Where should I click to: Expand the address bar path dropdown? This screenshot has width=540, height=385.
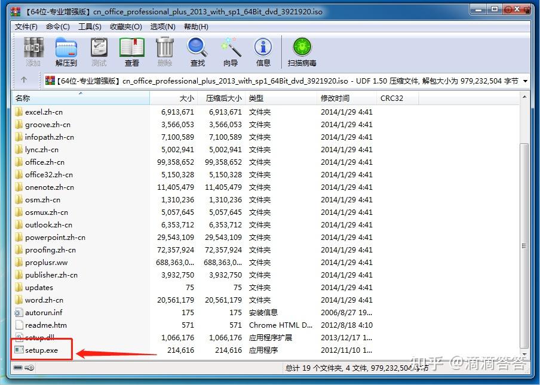525,81
